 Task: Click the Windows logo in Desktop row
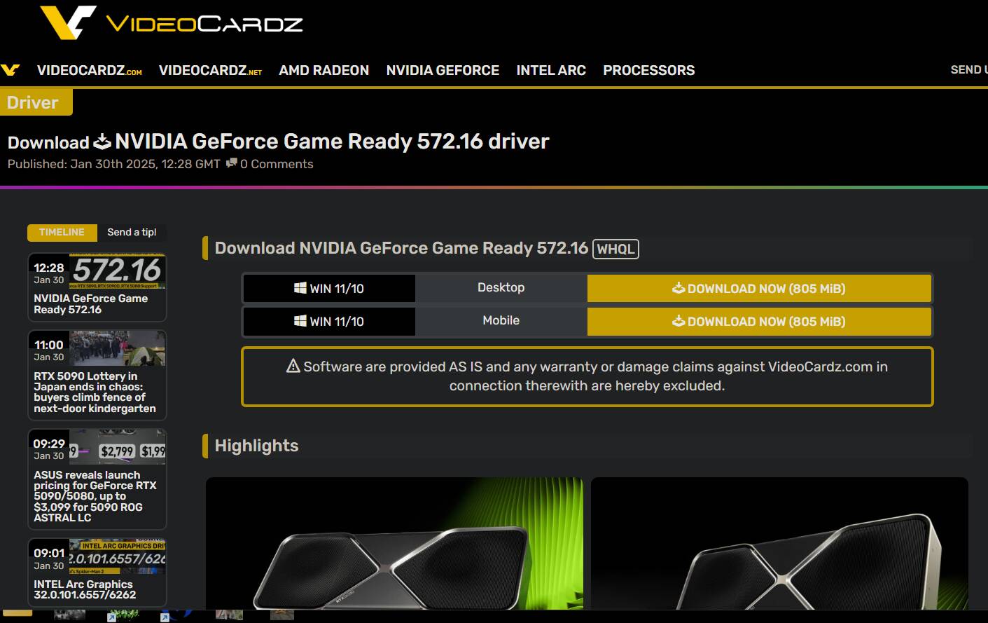pos(300,288)
